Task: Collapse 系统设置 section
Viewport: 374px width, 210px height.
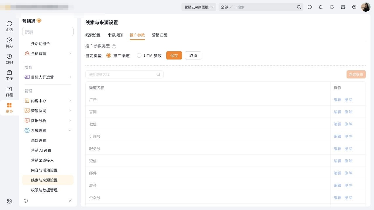Action: tap(48, 131)
